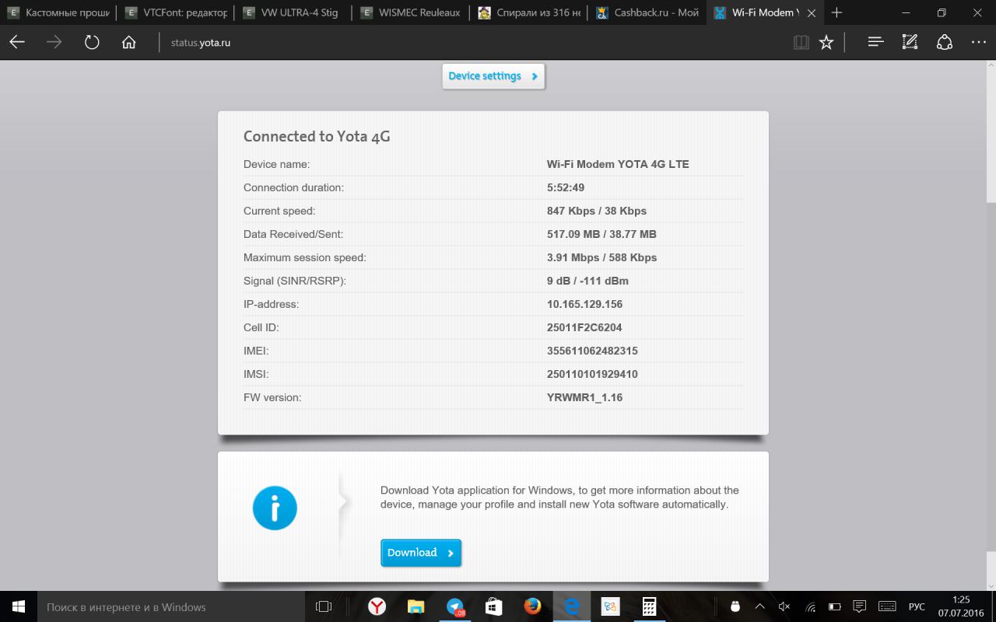The height and width of the screenshot is (622, 996).
Task: Click the IP-address value 10.165.129.156
Action: (584, 304)
